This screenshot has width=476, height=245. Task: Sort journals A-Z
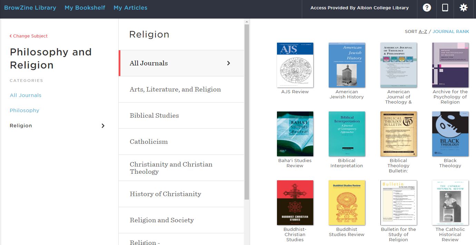(x=423, y=31)
